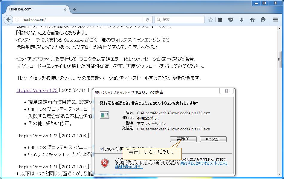Cancel the security warning with キャンセル

[x=213, y=139]
